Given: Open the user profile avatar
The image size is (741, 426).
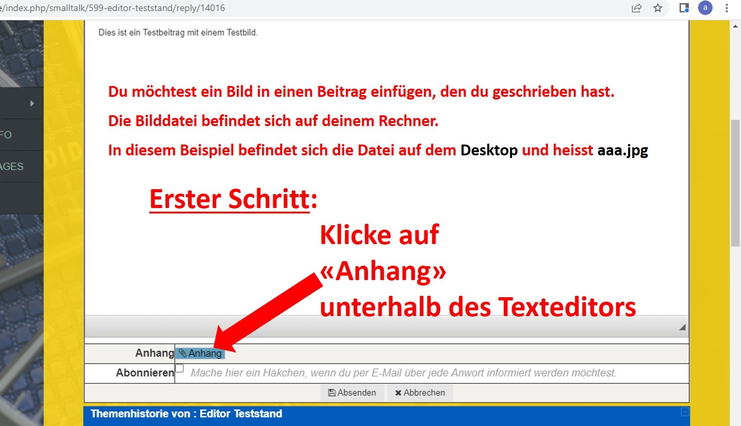Looking at the screenshot, I should coord(705,8).
